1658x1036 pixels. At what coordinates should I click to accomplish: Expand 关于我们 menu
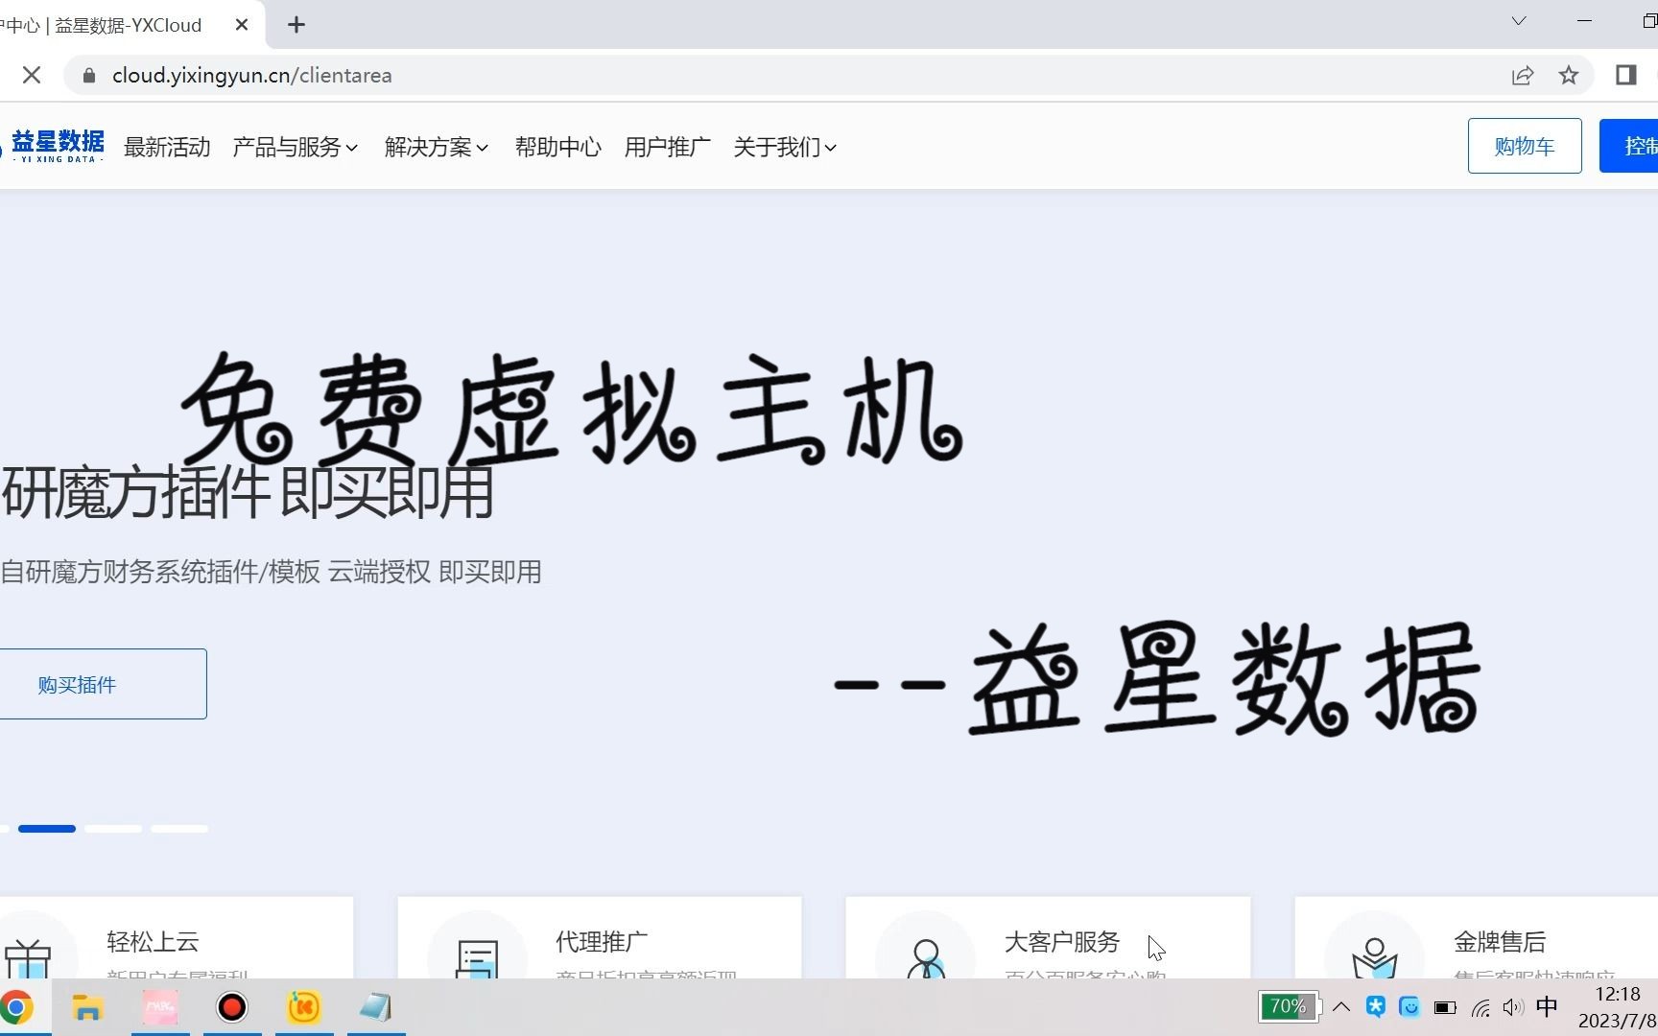pyautogui.click(x=785, y=147)
